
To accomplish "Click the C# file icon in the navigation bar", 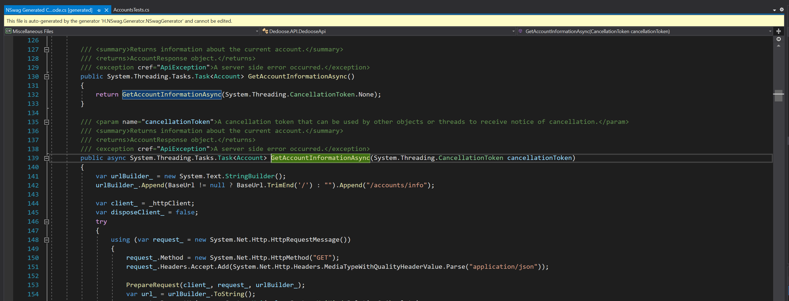I will click(x=8, y=31).
